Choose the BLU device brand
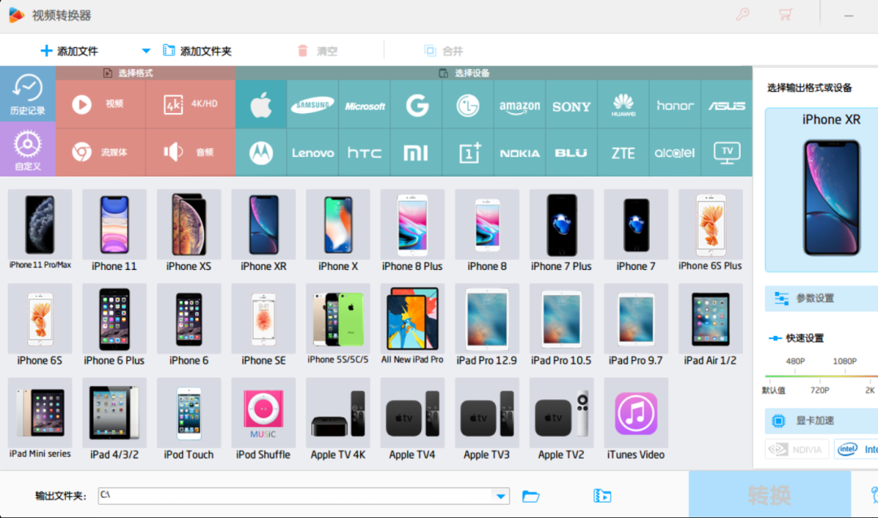 pos(572,152)
